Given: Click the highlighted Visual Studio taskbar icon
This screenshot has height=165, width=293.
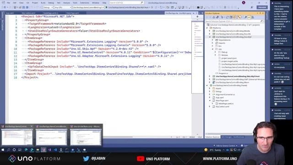Looking at the screenshot, I should (43, 150).
